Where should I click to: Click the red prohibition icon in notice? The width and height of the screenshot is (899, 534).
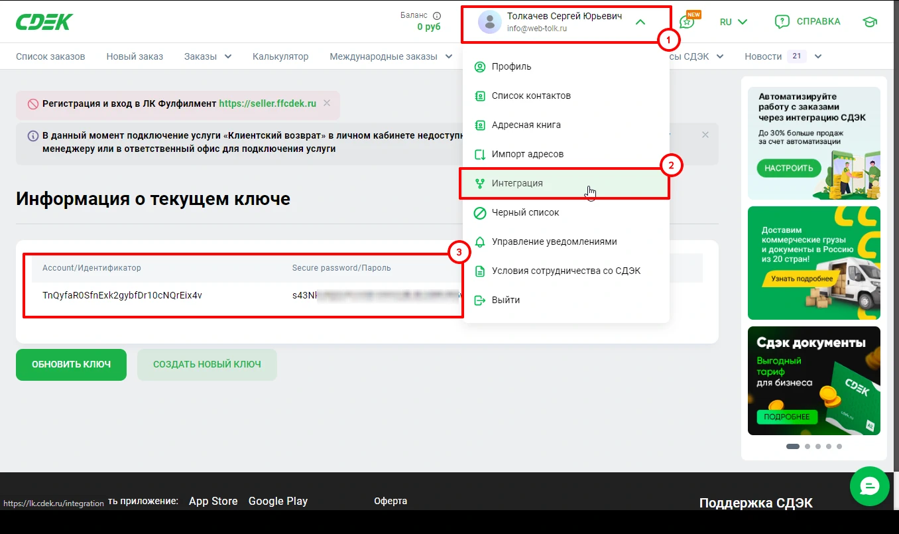point(32,104)
